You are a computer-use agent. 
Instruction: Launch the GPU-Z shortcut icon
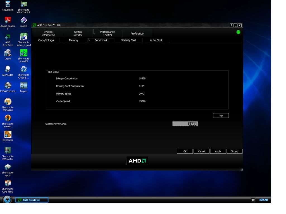pos(23,7)
